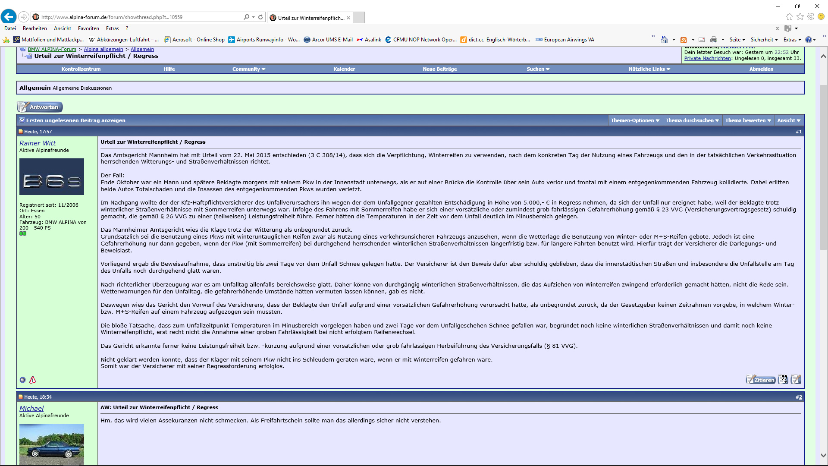Click the orange RSS feeds icon

[x=684, y=40]
